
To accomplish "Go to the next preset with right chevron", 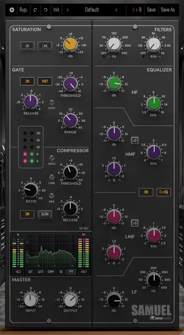I will tap(116, 10).
